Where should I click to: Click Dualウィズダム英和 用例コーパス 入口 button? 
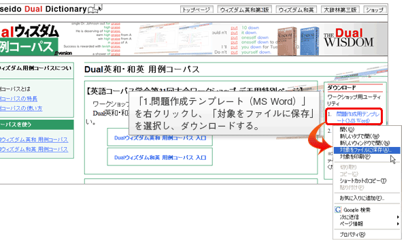(160, 137)
